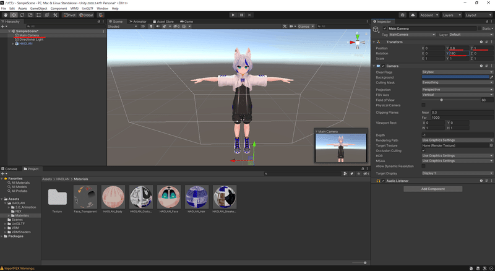Select the Rotate tool in toolbar

pos(22,15)
